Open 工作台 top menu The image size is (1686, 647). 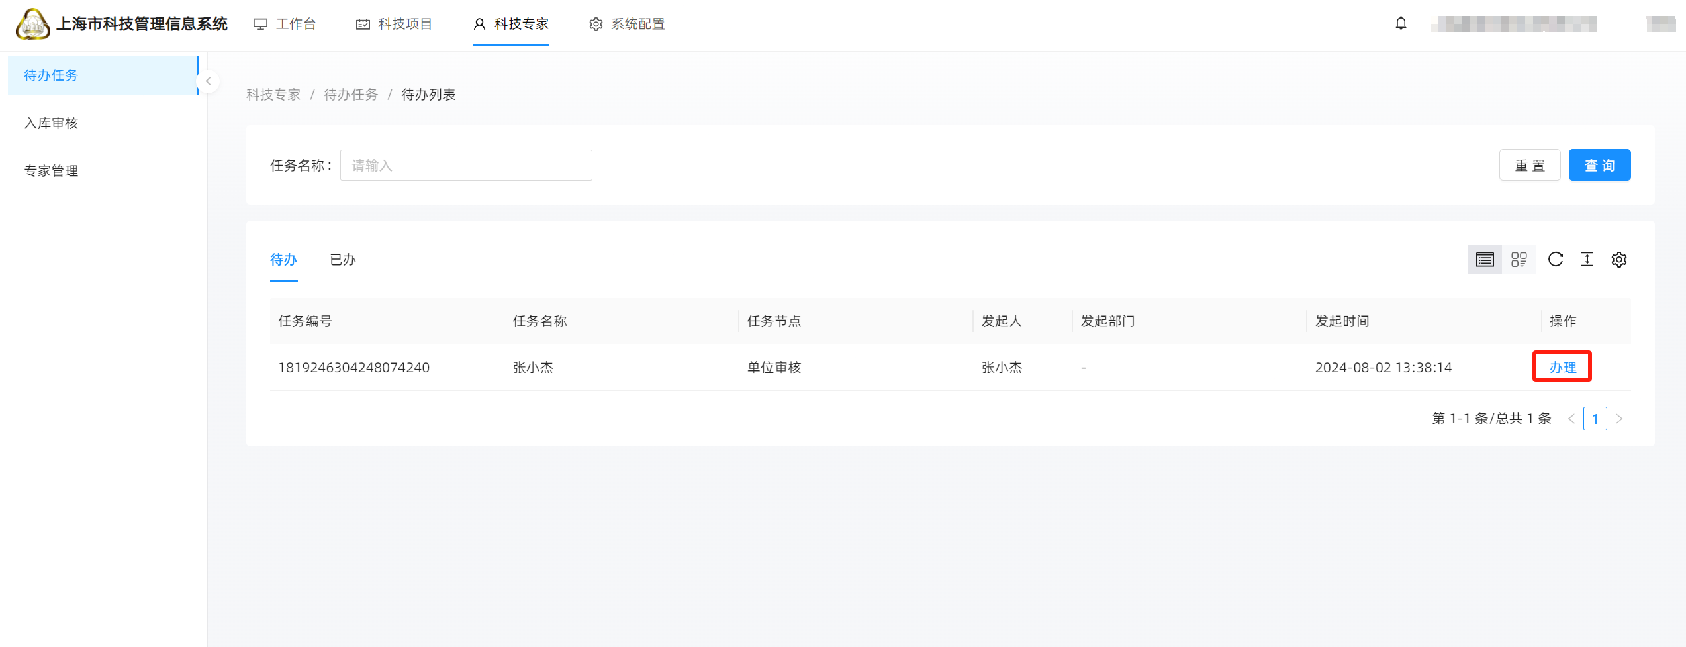tap(285, 25)
